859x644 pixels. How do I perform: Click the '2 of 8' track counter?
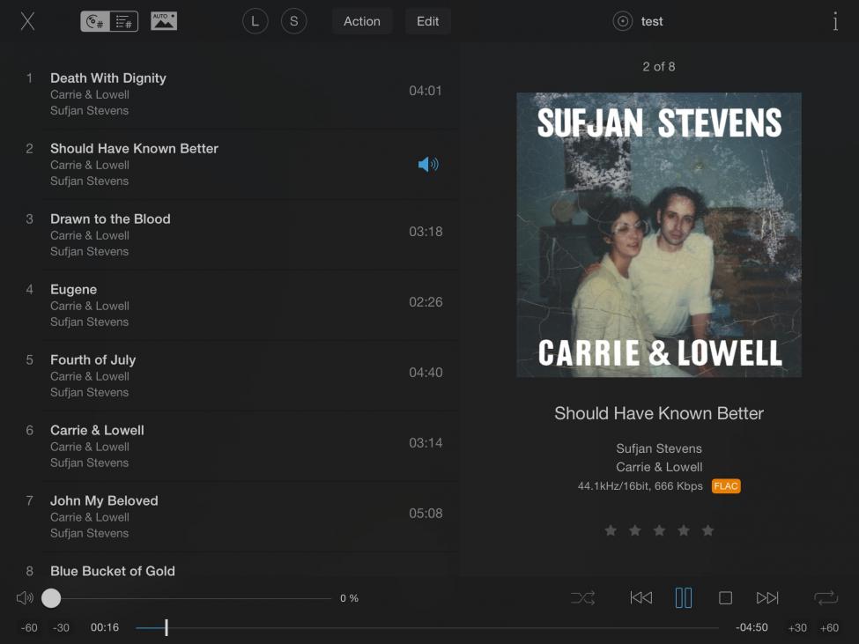coord(658,67)
